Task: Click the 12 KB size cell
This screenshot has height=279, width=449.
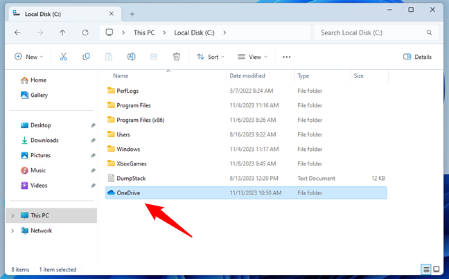Action: 378,179
